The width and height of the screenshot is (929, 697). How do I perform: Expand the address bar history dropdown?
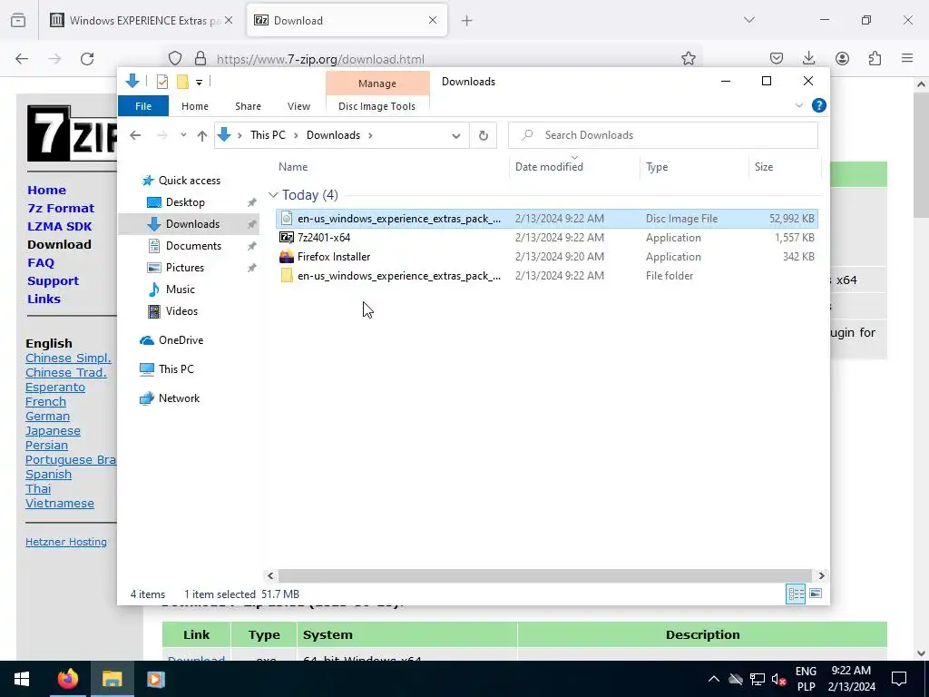click(x=455, y=136)
